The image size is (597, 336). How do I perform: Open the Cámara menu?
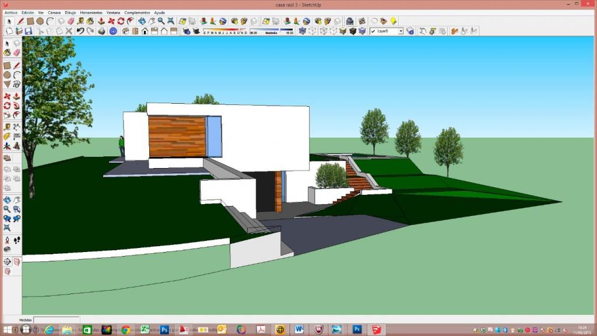[x=54, y=12]
